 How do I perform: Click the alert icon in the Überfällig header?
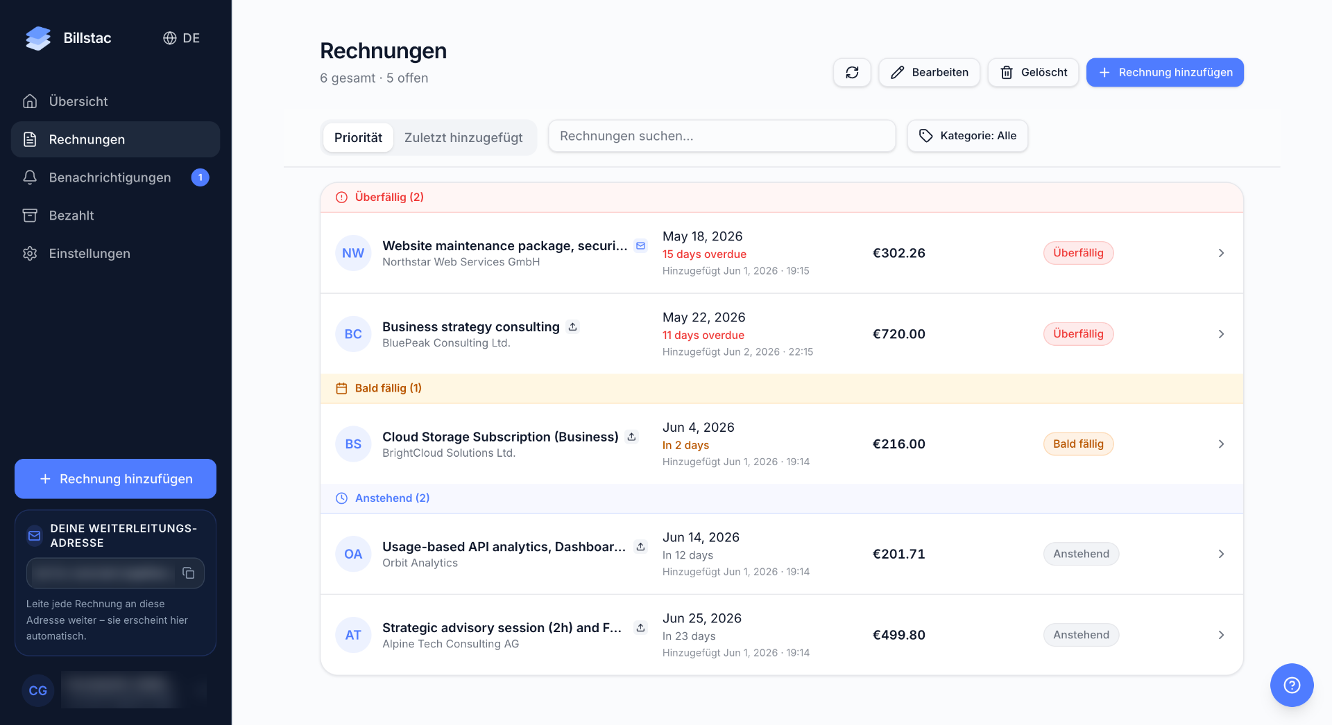click(x=341, y=198)
